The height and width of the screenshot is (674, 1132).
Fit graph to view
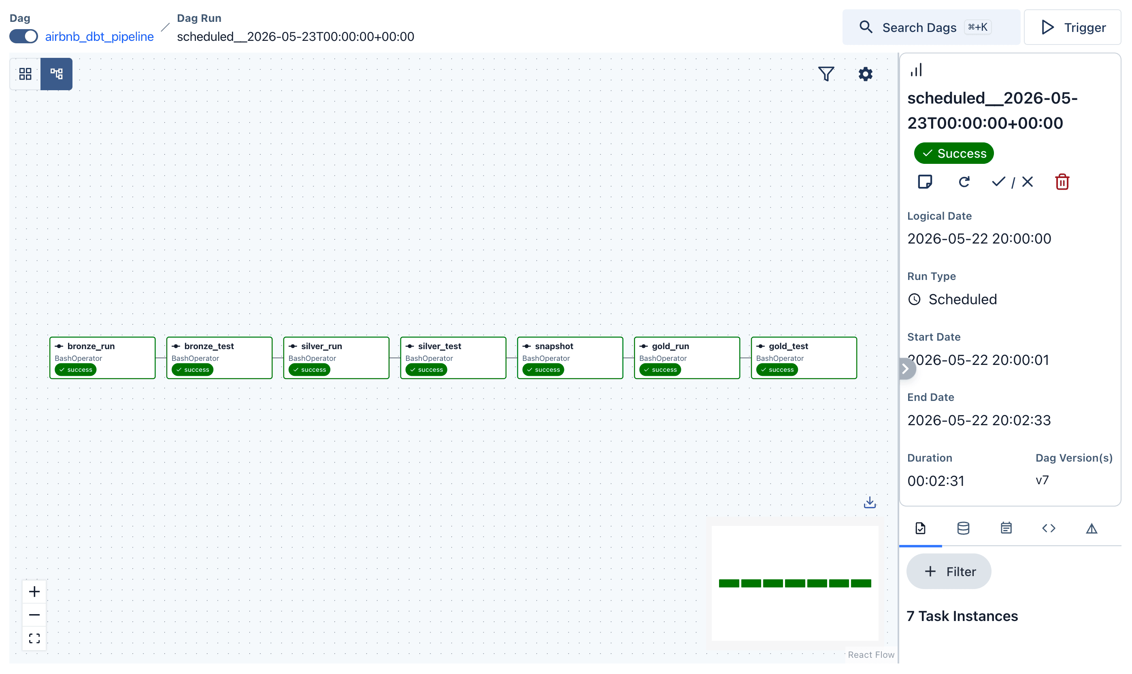point(34,639)
